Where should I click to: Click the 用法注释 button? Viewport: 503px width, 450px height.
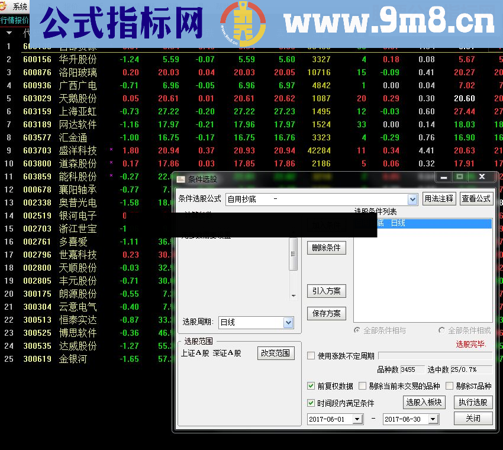439,199
